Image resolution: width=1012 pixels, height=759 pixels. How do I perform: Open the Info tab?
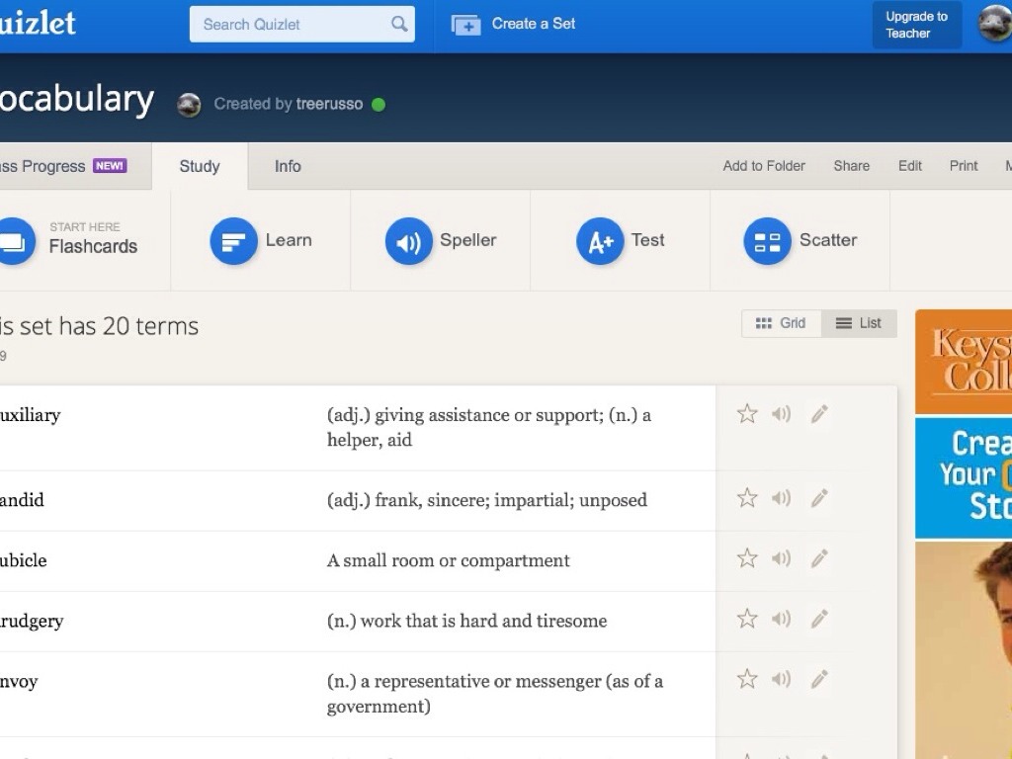(x=288, y=166)
